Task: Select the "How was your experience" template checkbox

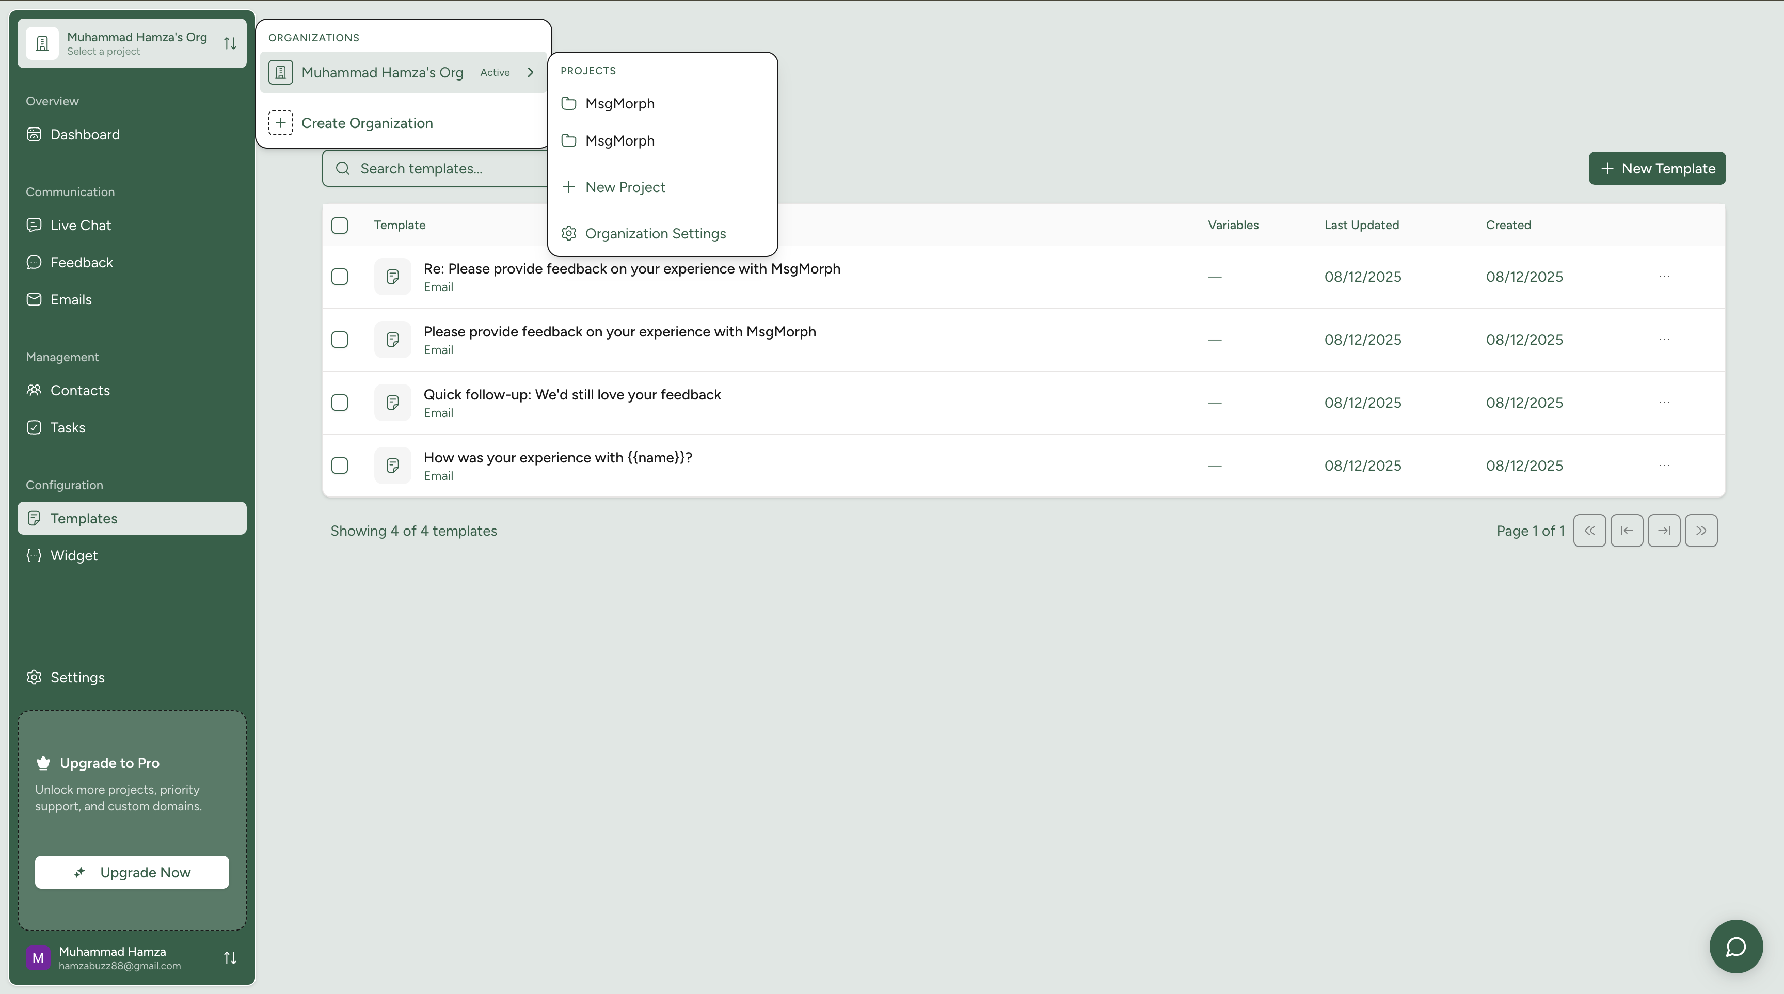Action: click(x=339, y=465)
